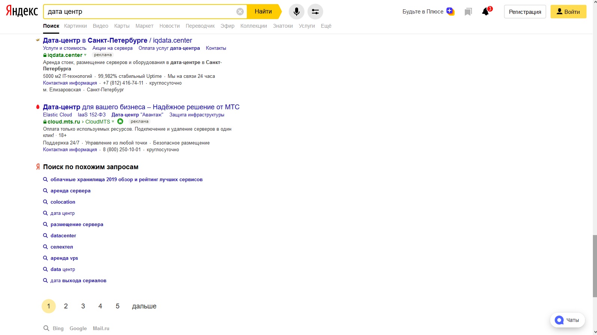
Task: Click magnifier icon beside 'аренда сервера'
Action: point(45,191)
